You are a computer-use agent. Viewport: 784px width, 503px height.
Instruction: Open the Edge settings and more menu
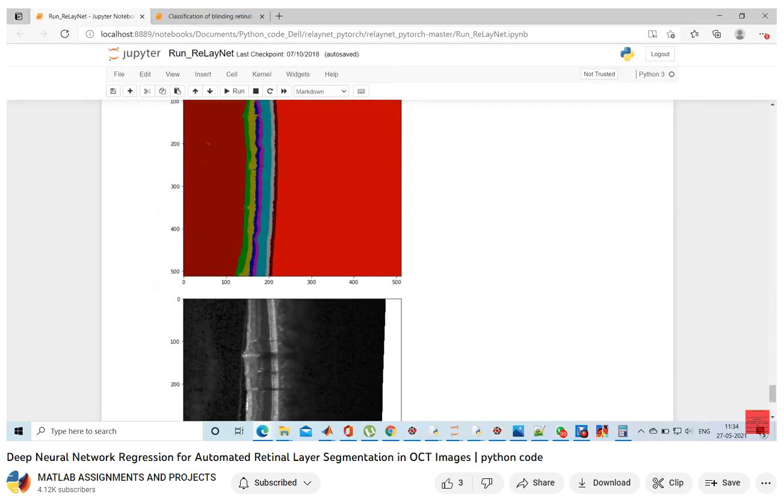[764, 34]
